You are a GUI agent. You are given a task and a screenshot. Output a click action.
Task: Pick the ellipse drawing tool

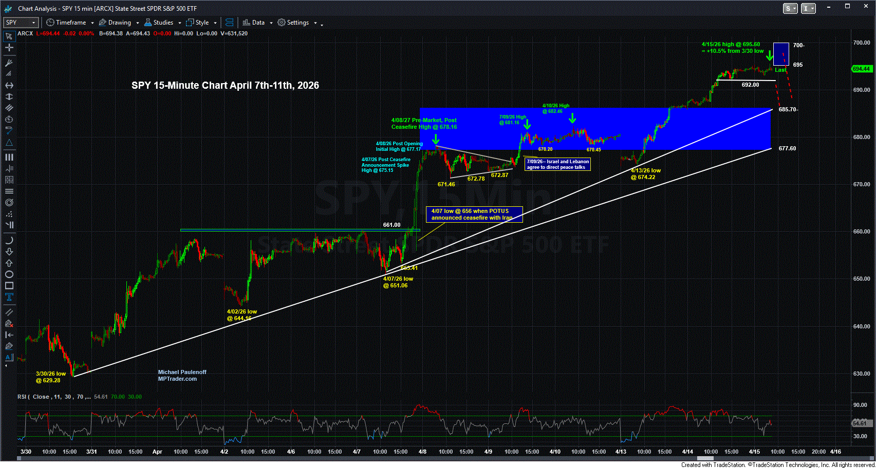[9, 275]
